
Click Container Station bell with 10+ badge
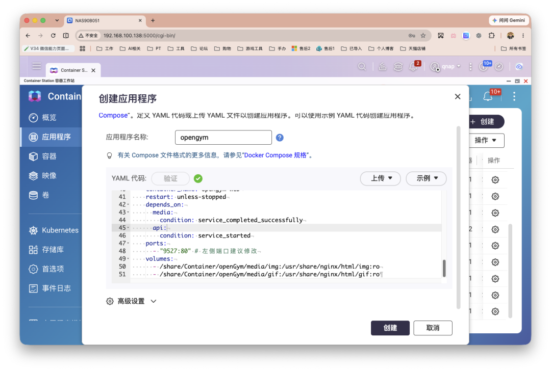point(488,96)
